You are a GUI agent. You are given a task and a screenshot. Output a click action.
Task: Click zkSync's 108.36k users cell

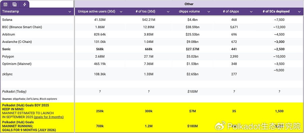100,74
